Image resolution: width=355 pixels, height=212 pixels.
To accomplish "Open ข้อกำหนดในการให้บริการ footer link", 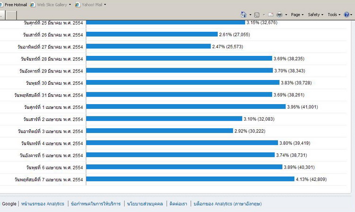I will [96, 203].
